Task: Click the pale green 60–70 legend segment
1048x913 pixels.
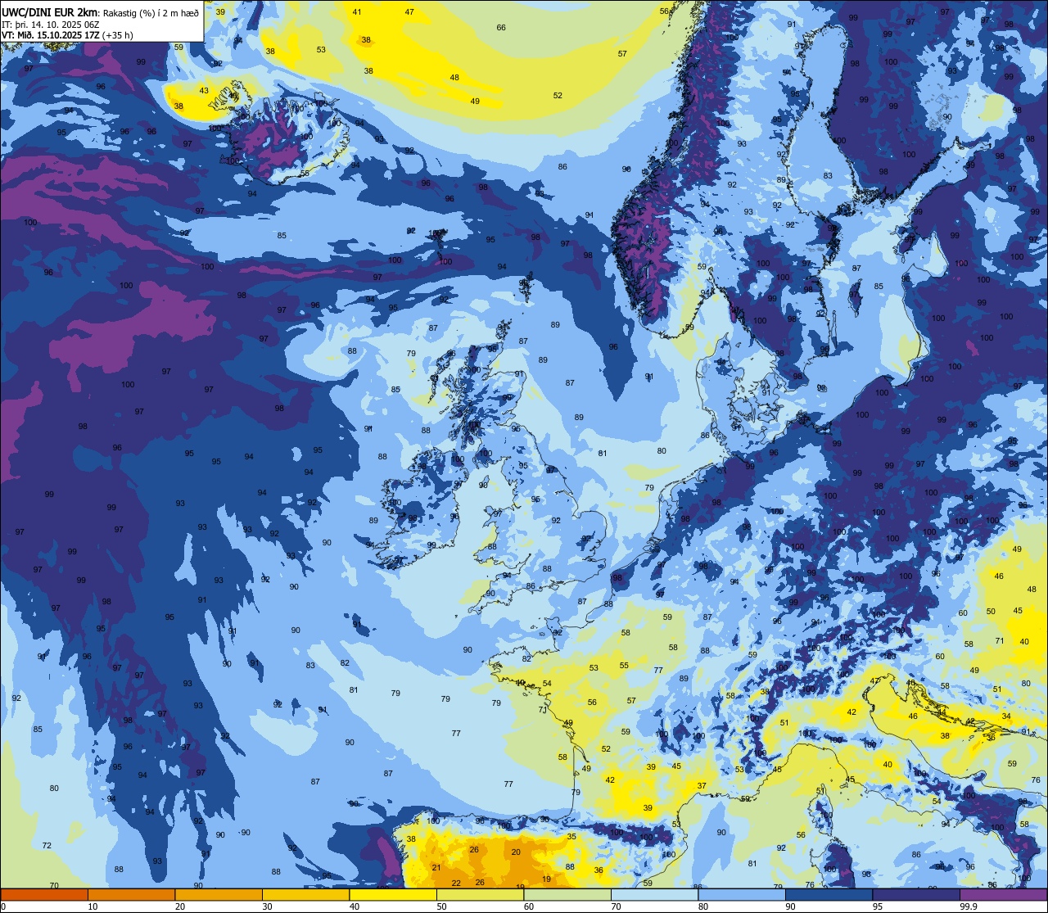Action: click(567, 894)
